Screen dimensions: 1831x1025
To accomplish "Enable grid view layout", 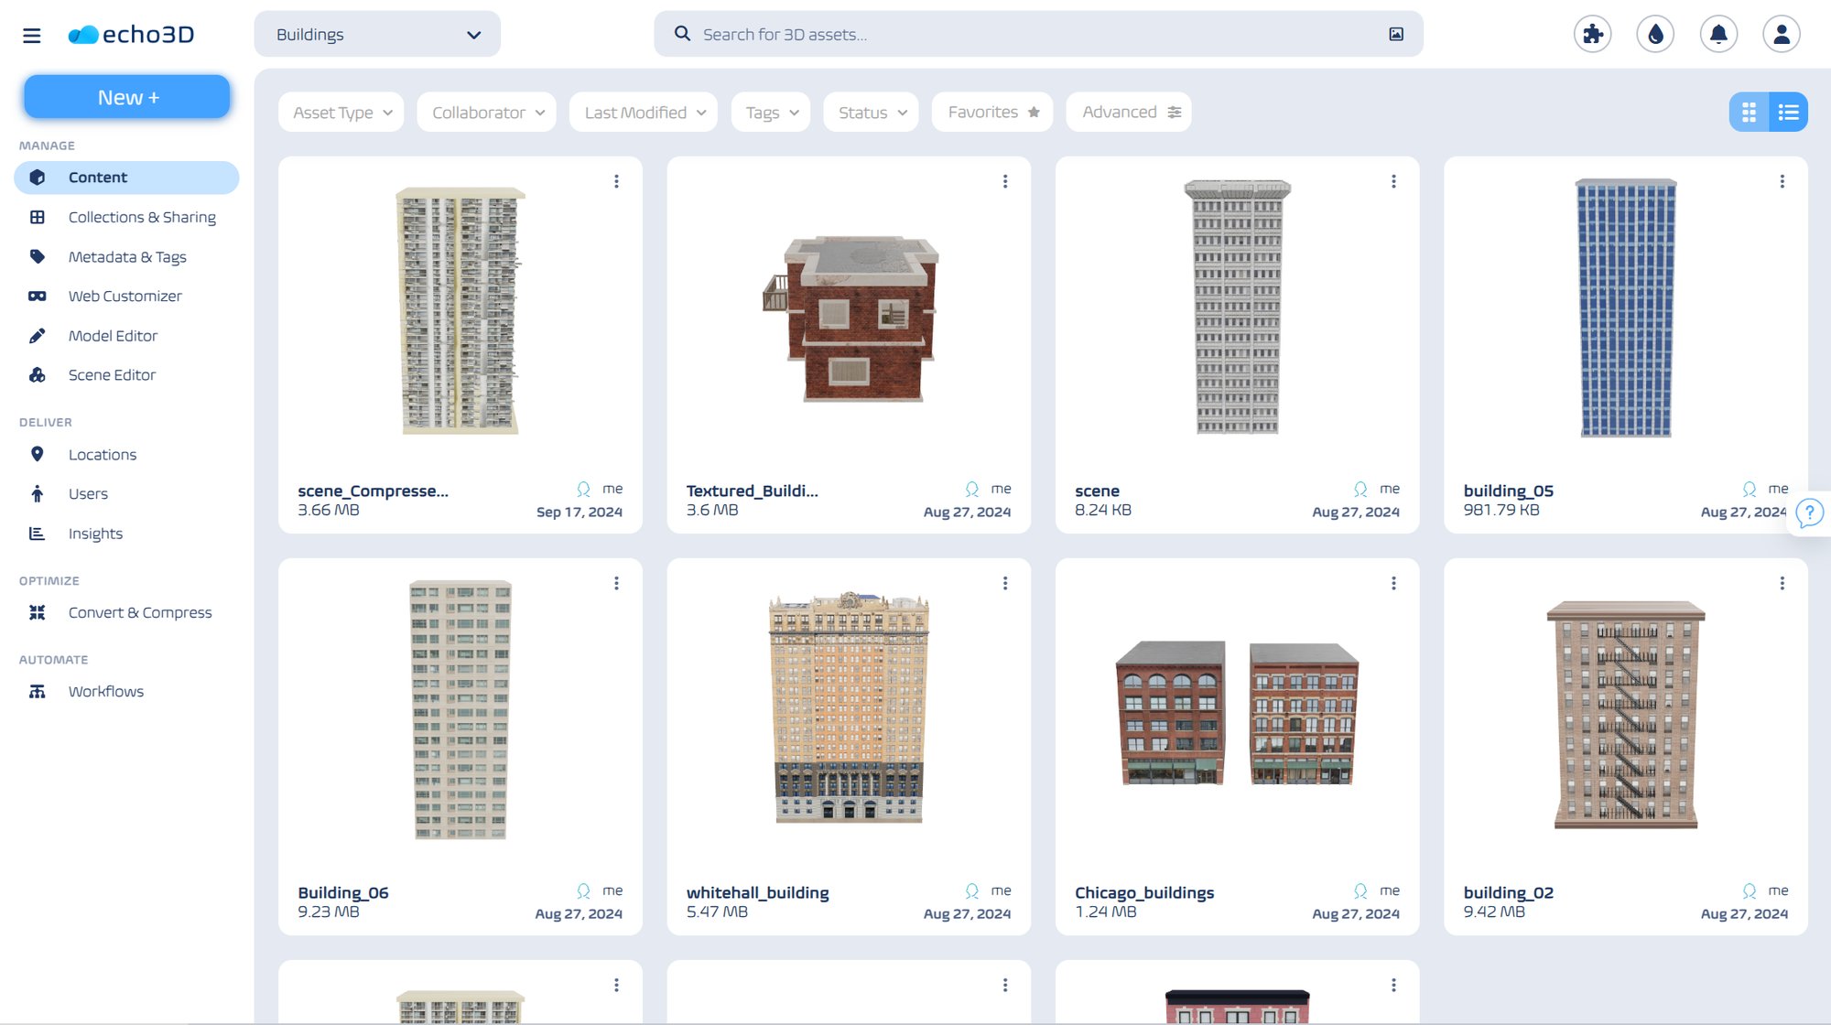I will (x=1749, y=112).
